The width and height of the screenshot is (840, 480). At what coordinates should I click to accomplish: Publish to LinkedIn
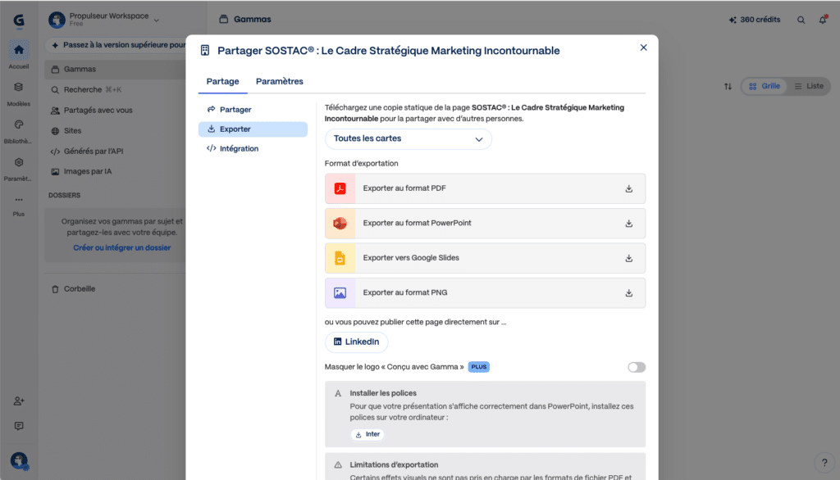356,342
